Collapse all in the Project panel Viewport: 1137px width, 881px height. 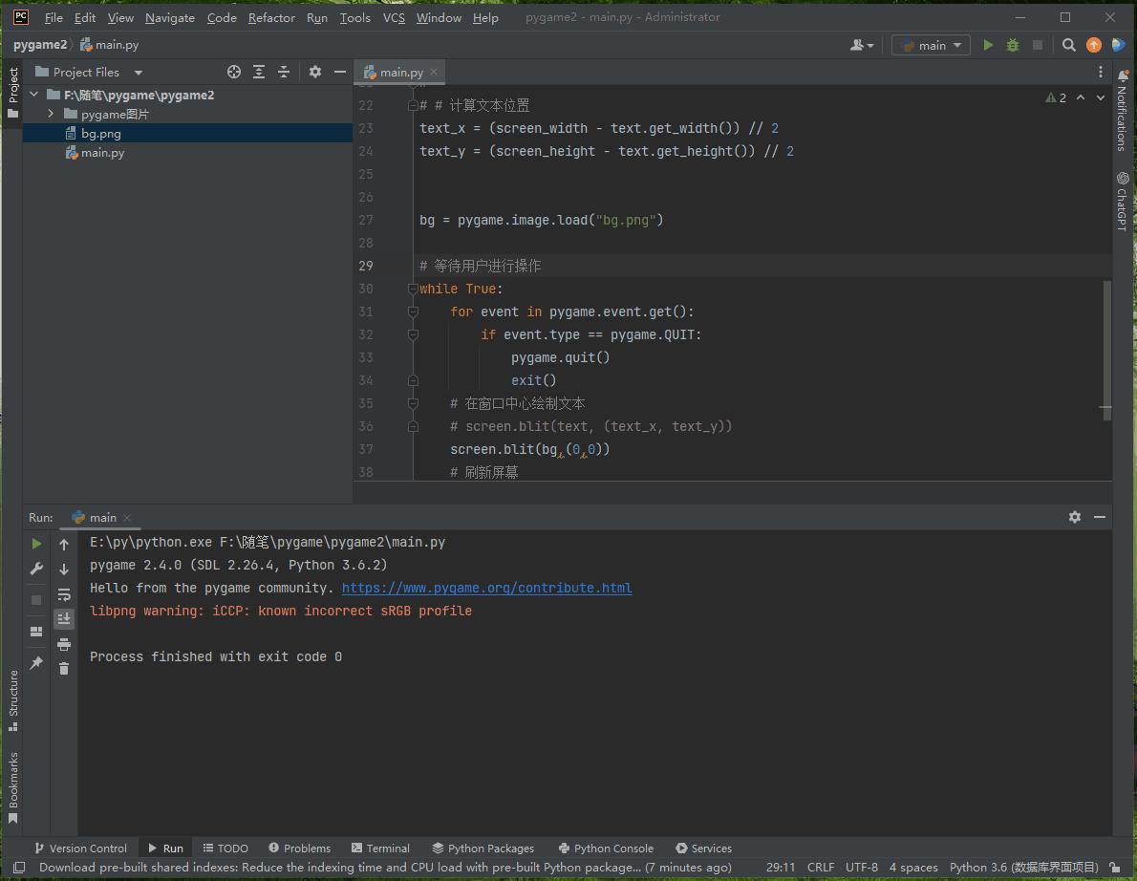(284, 72)
